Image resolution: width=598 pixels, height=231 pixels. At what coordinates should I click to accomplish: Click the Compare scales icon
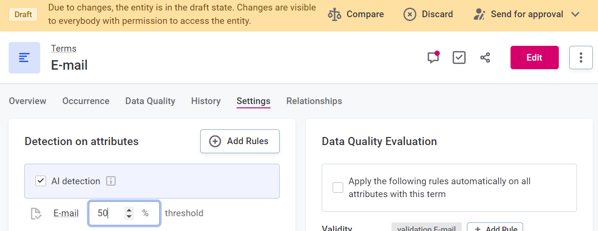click(x=335, y=14)
